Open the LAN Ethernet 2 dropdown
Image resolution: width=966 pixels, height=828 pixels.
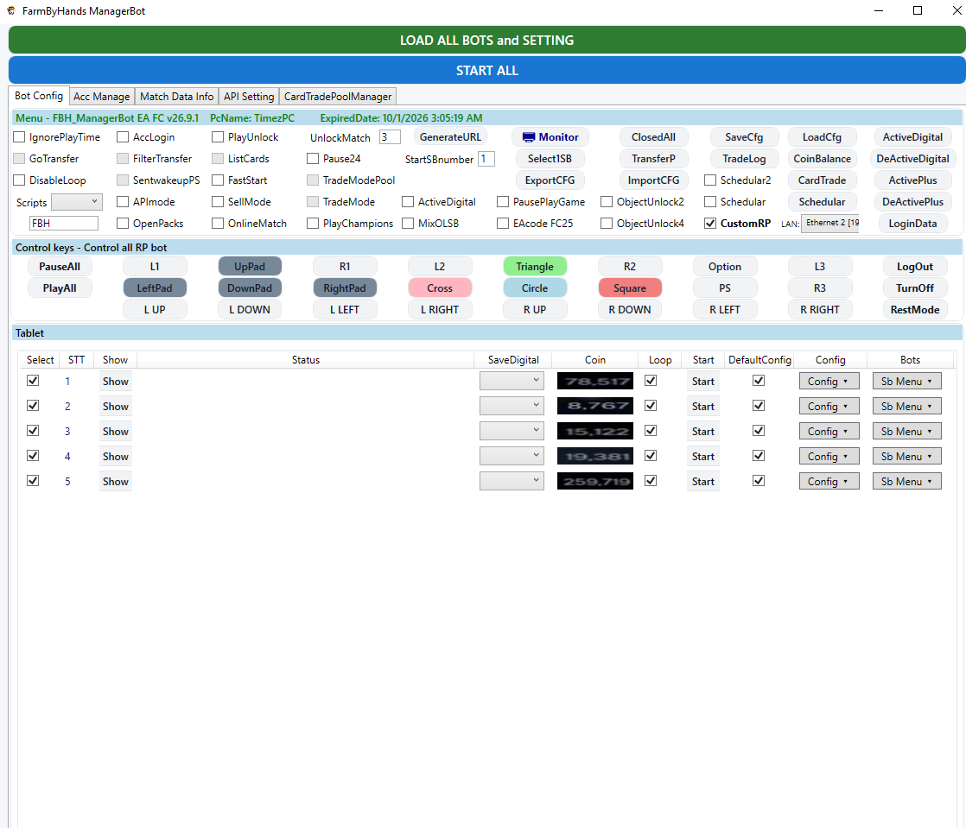click(830, 224)
